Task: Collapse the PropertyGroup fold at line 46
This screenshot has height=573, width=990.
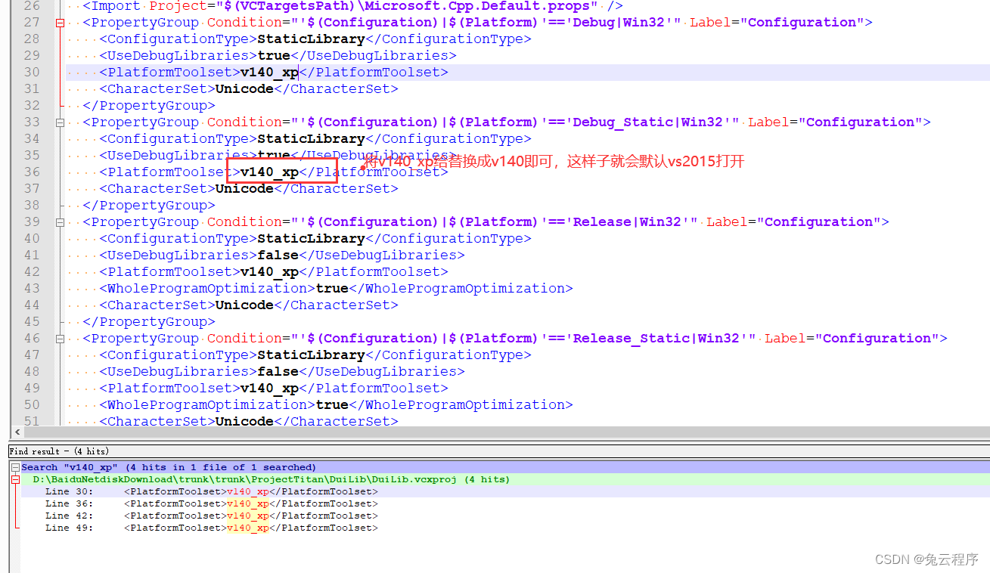Action: [60, 339]
